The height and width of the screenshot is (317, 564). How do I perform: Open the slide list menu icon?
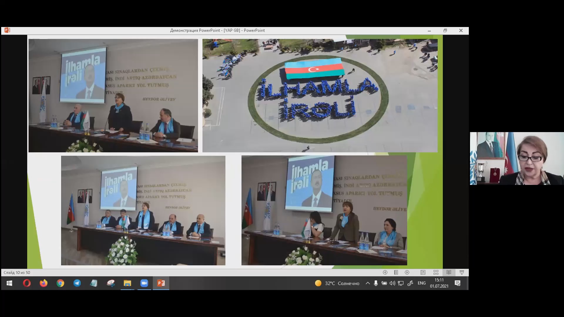[x=396, y=272]
